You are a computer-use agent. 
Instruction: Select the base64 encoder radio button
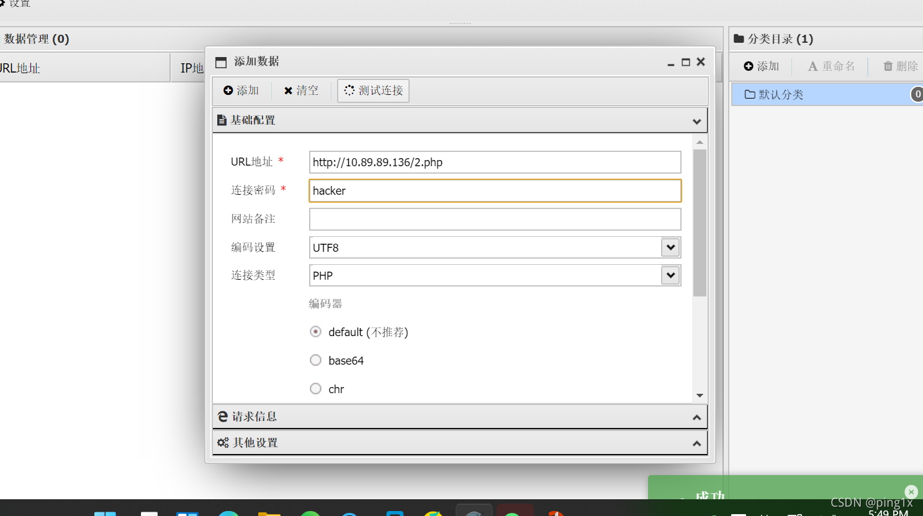315,360
